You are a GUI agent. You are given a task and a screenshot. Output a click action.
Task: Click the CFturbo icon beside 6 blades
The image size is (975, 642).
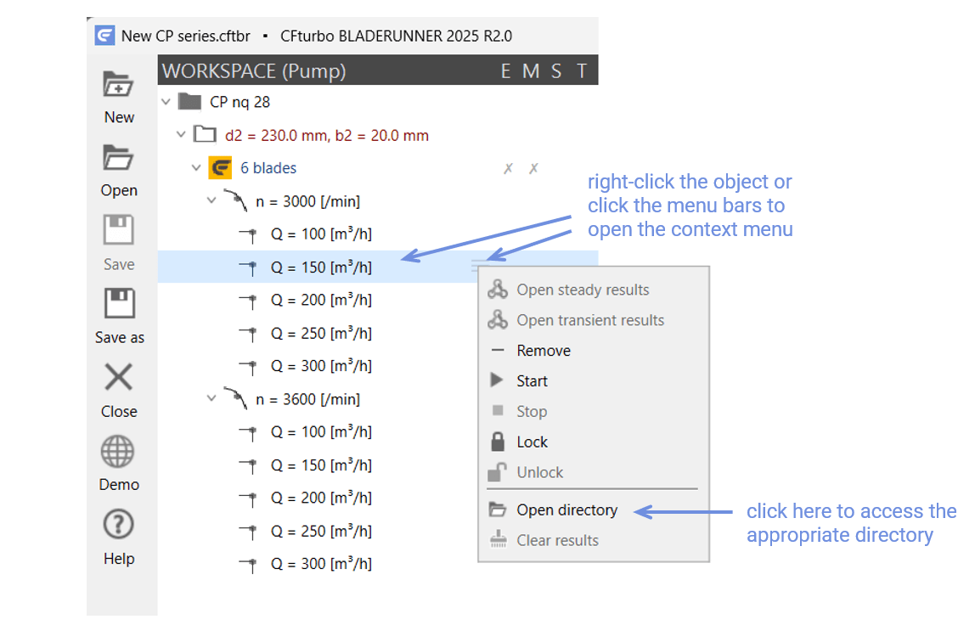(220, 168)
